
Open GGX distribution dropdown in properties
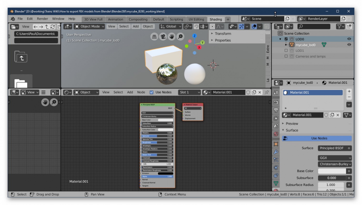335,158
